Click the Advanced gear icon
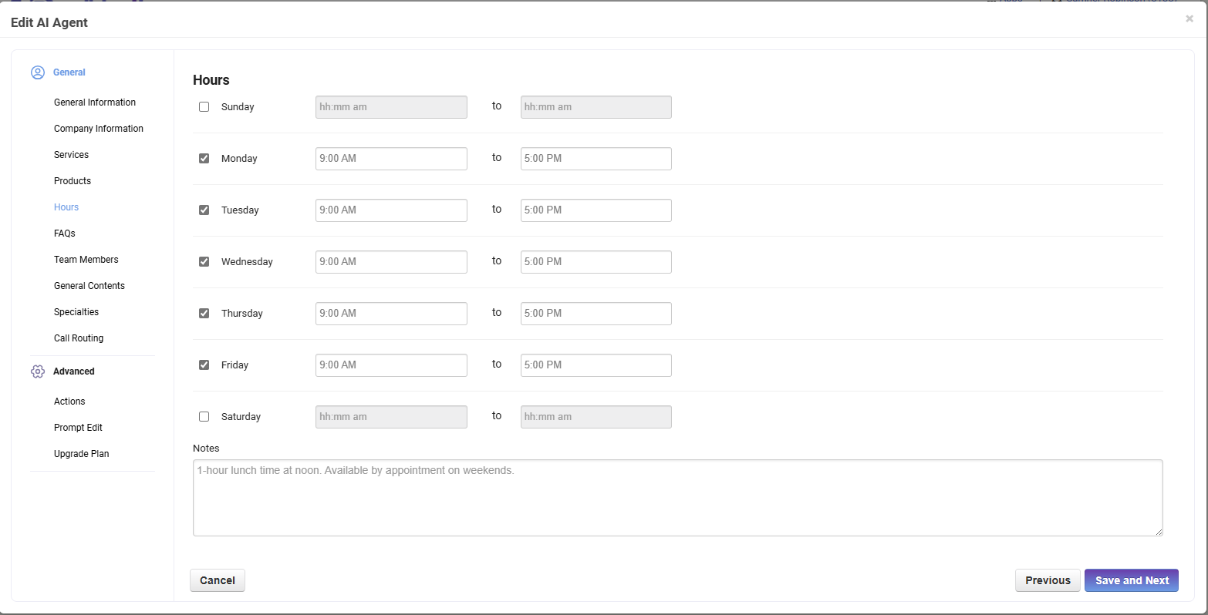Image resolution: width=1208 pixels, height=615 pixels. 38,371
